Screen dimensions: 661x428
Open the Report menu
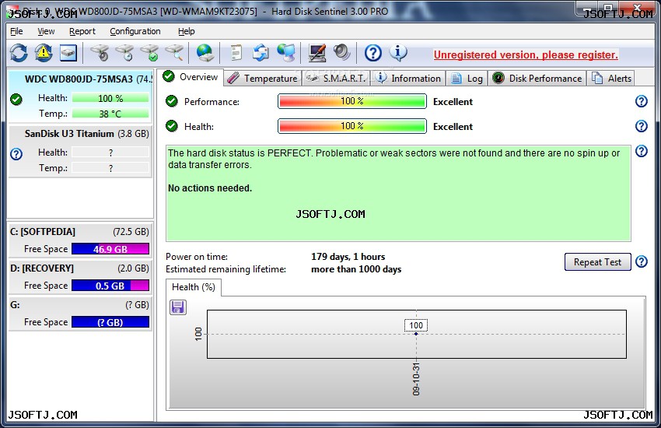(82, 31)
